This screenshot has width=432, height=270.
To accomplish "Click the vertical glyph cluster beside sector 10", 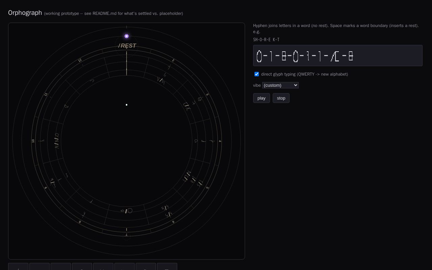I will click(x=57, y=141).
